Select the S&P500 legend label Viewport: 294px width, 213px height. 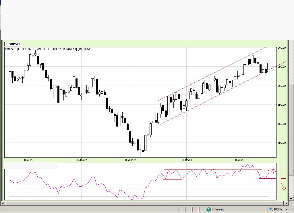(13, 44)
